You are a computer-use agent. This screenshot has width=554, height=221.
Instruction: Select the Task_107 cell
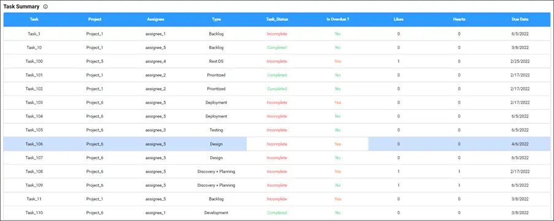pos(34,158)
